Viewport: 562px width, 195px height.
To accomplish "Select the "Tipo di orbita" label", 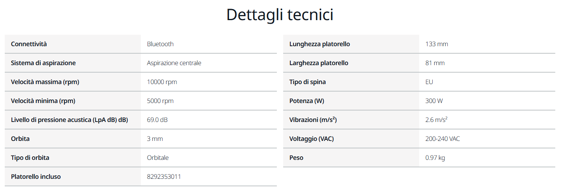I will tap(30, 158).
